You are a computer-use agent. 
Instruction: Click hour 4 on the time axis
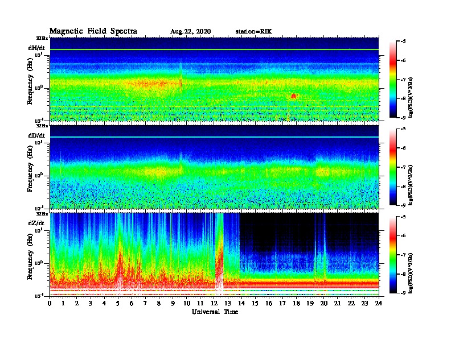104,303
